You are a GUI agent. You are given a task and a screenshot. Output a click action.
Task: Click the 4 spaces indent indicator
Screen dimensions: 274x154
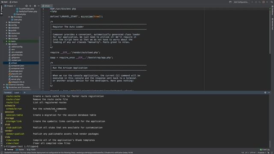(x=262, y=153)
